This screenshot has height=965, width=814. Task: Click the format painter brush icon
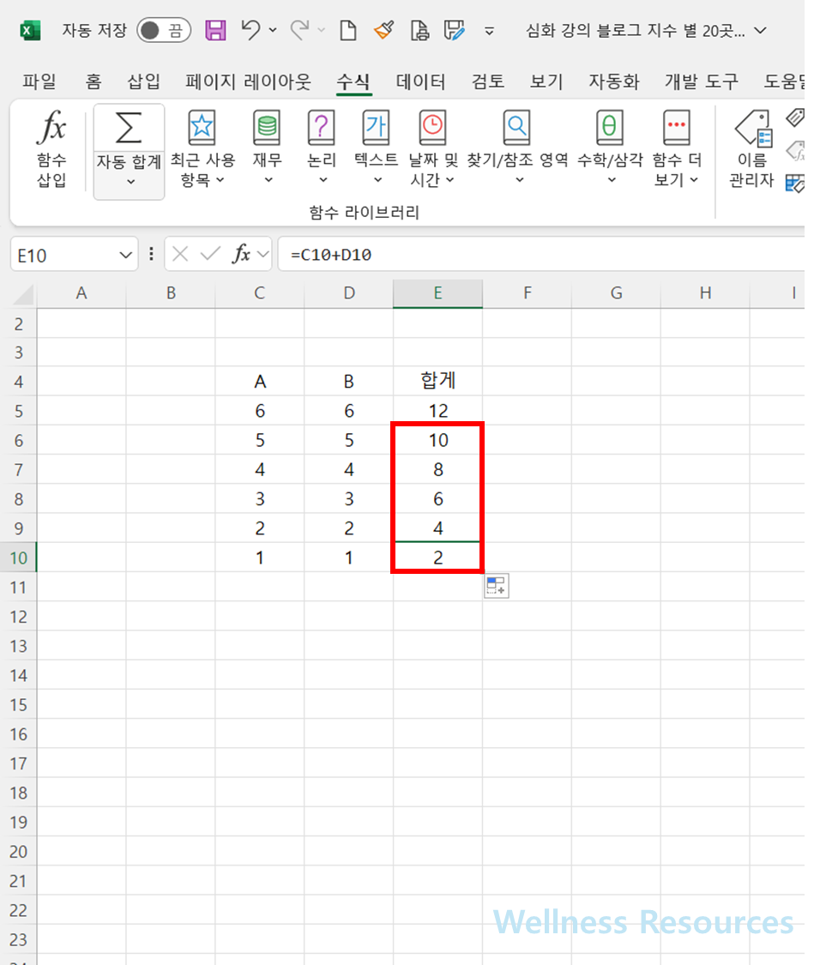pyautogui.click(x=384, y=30)
